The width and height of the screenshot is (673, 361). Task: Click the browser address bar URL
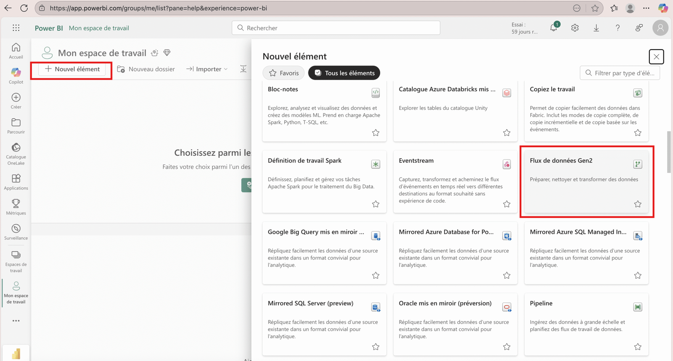(158, 8)
